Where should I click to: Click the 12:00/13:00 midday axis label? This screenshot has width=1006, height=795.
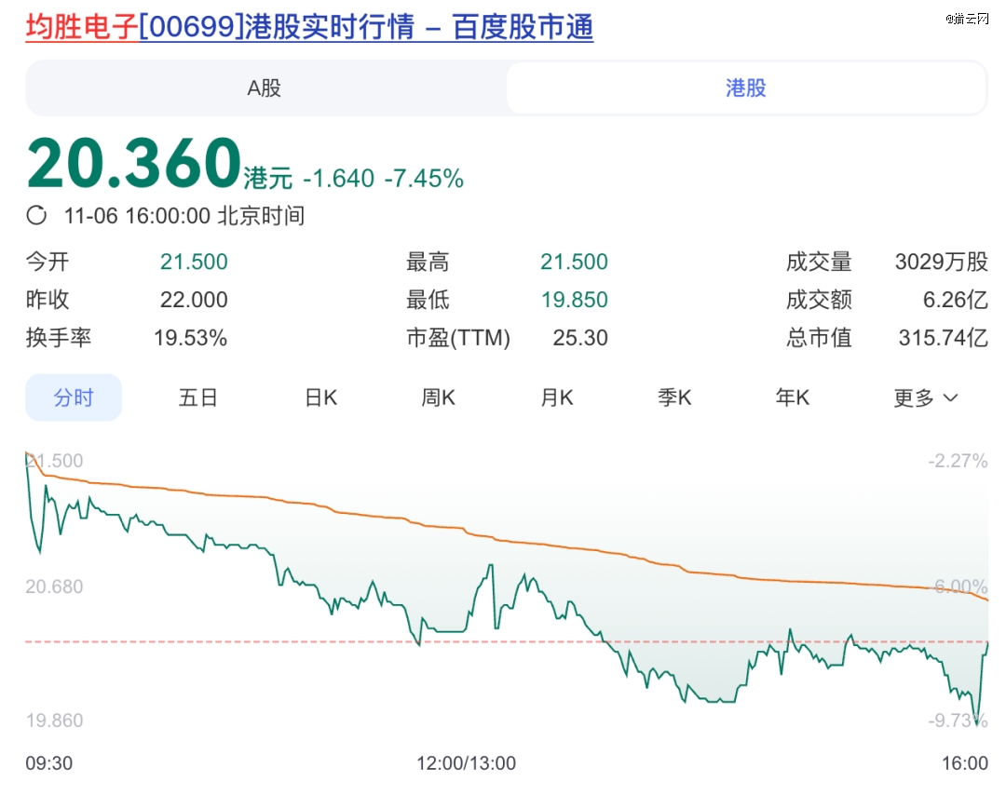click(466, 763)
